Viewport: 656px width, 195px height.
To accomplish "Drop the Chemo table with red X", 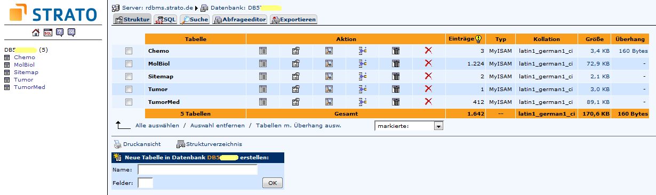I will (428, 51).
